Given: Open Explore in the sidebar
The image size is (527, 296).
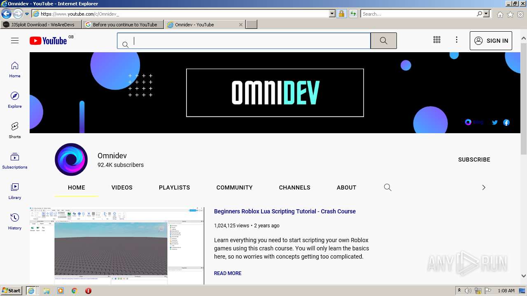Looking at the screenshot, I should pos(15,100).
